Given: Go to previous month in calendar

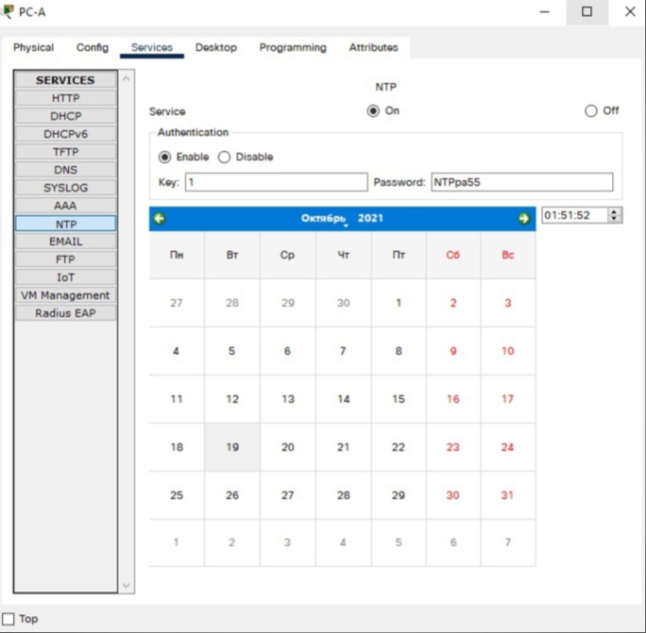Looking at the screenshot, I should point(160,218).
